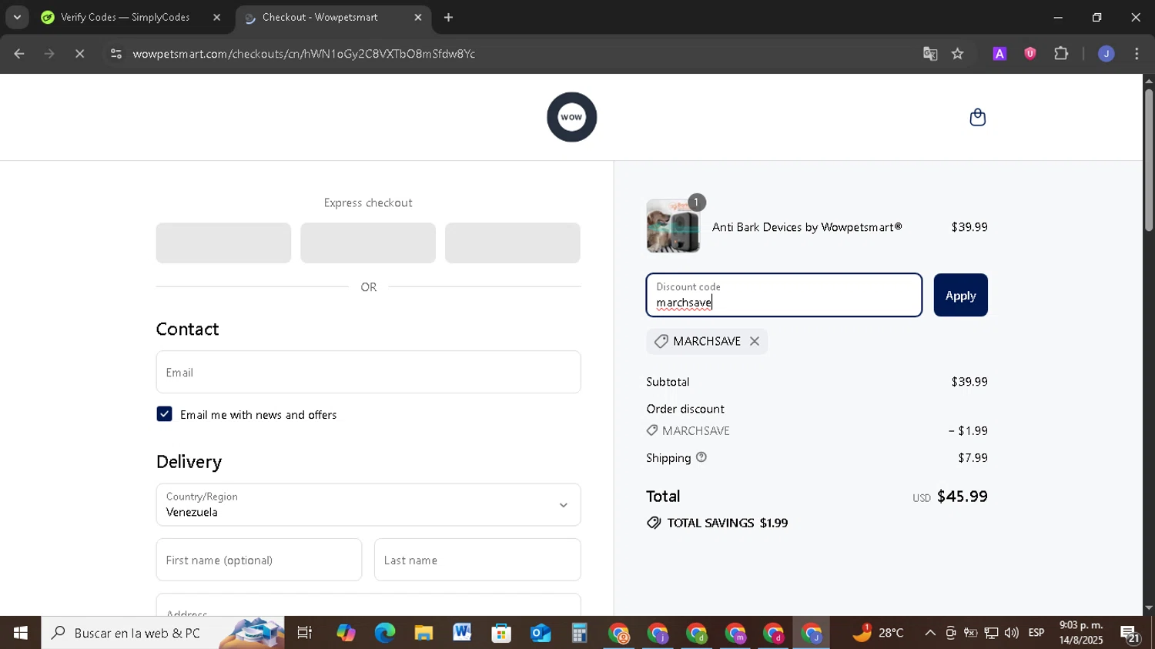
Task: Open the notification center icon
Action: point(1130,634)
